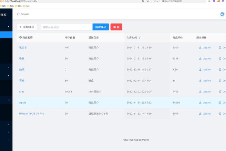Click the date 2024-01-31 15:29:50
This screenshot has width=226, height=151.
pyautogui.click(x=139, y=48)
